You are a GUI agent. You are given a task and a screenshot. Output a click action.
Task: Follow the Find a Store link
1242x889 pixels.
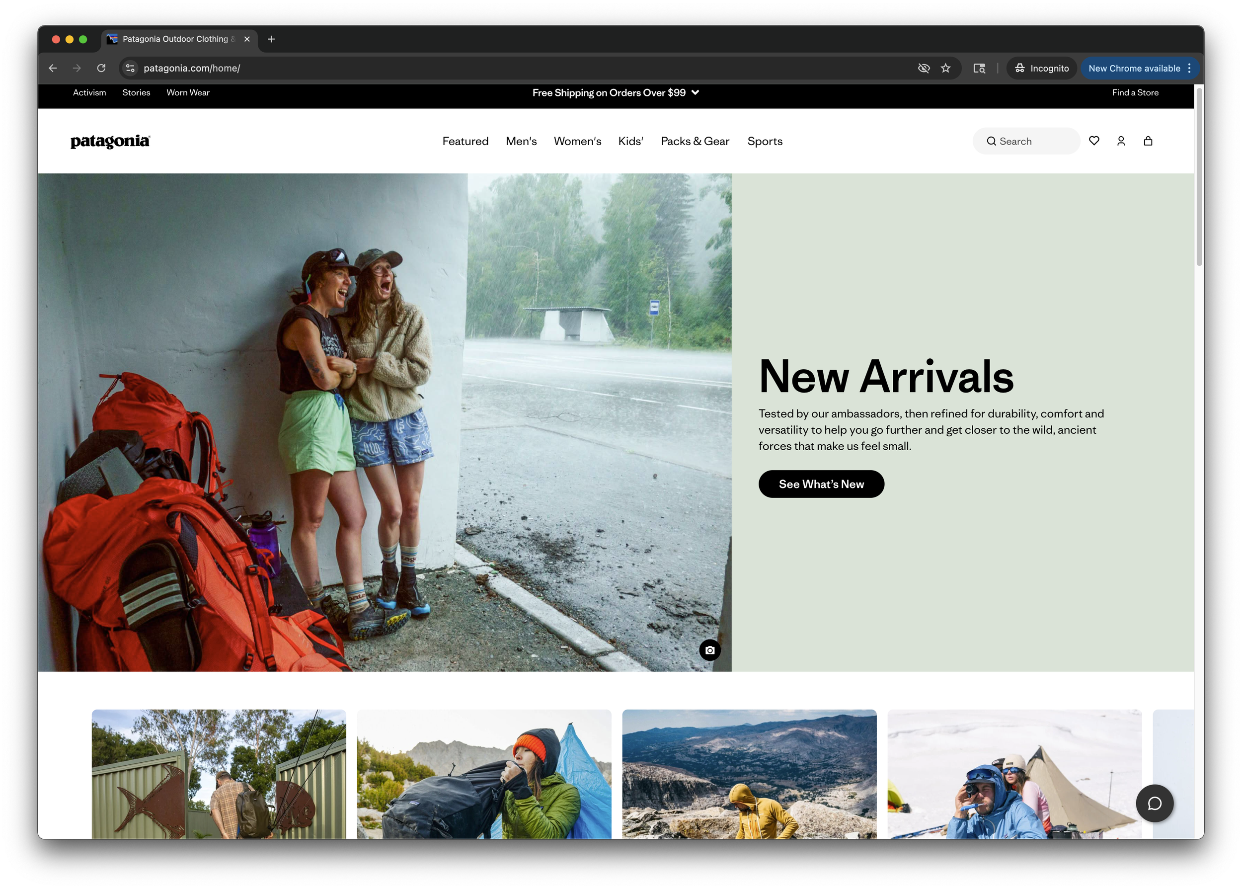[1135, 92]
